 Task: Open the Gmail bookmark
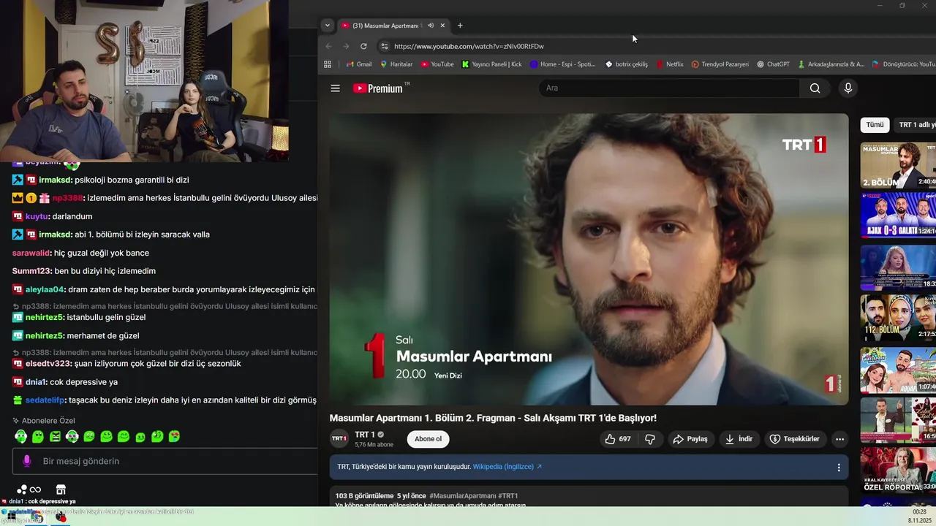(x=358, y=64)
